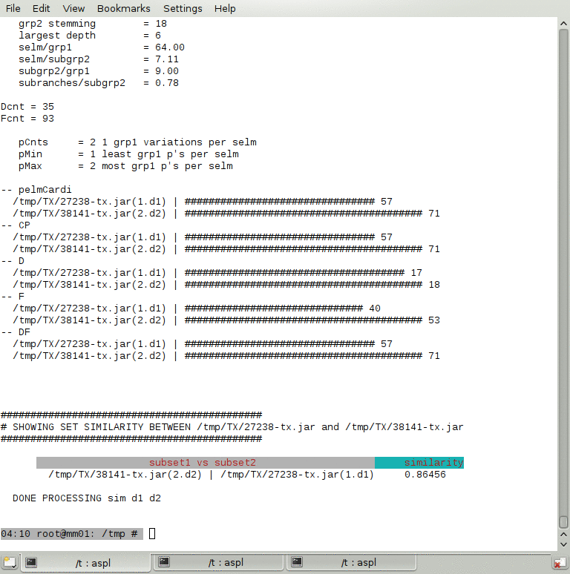Click 38141-tx.jar(2.d2) path under DF
Image resolution: width=570 pixels, height=574 pixels.
[89, 356]
